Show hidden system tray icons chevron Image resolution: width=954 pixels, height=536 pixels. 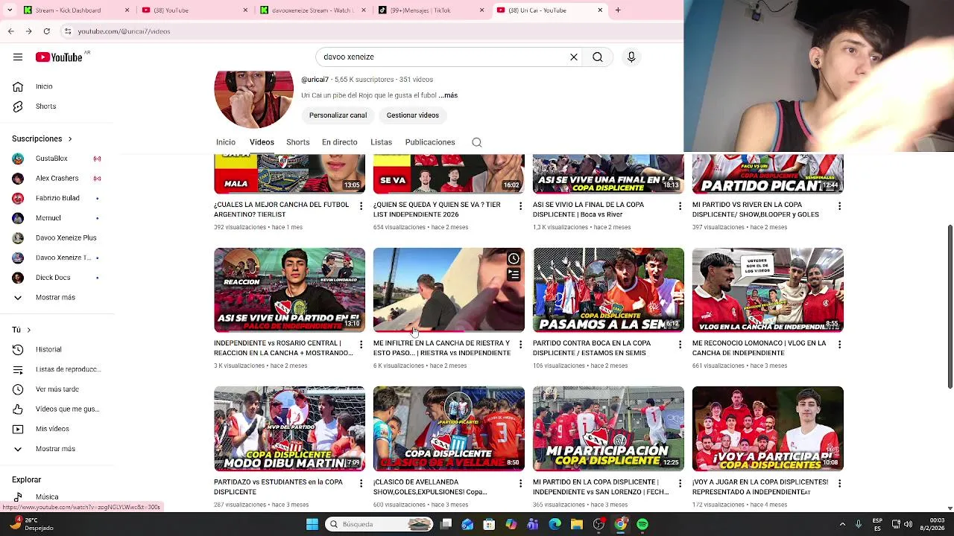coord(842,524)
